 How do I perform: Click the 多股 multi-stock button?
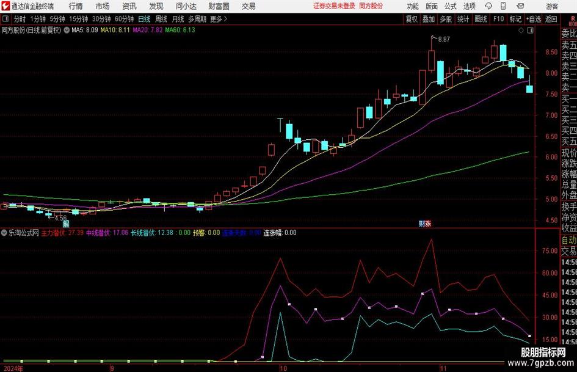[446, 19]
